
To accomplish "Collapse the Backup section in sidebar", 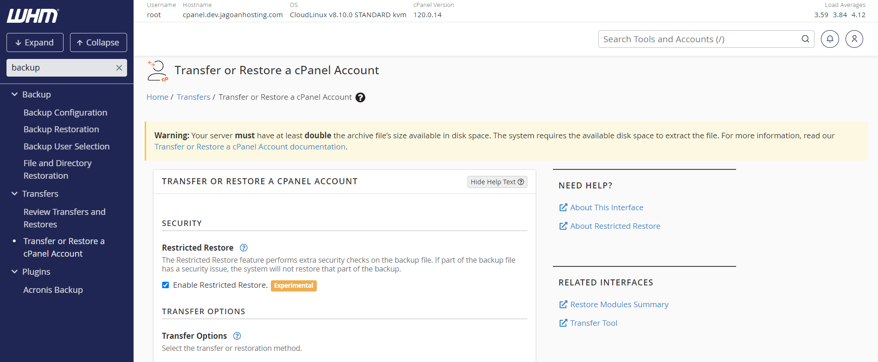I will [15, 94].
